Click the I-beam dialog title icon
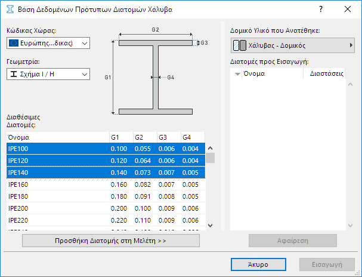 tap(10, 10)
